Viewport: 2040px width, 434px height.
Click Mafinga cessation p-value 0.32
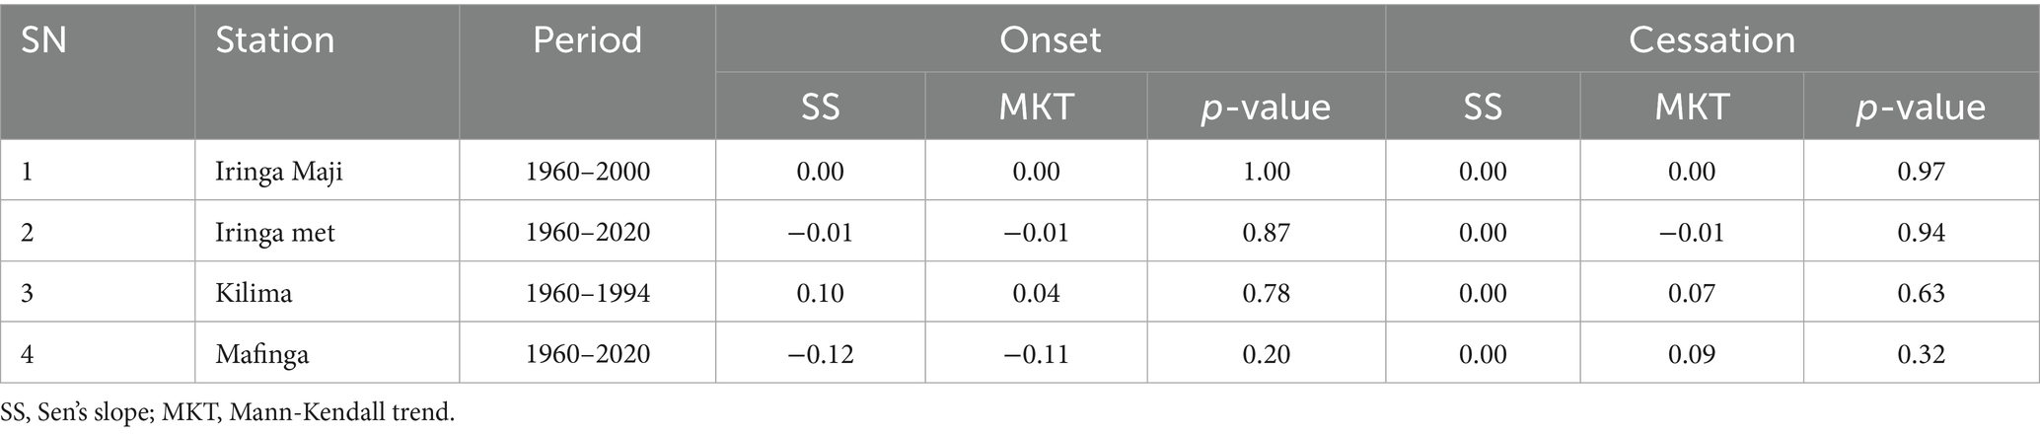point(1921,354)
